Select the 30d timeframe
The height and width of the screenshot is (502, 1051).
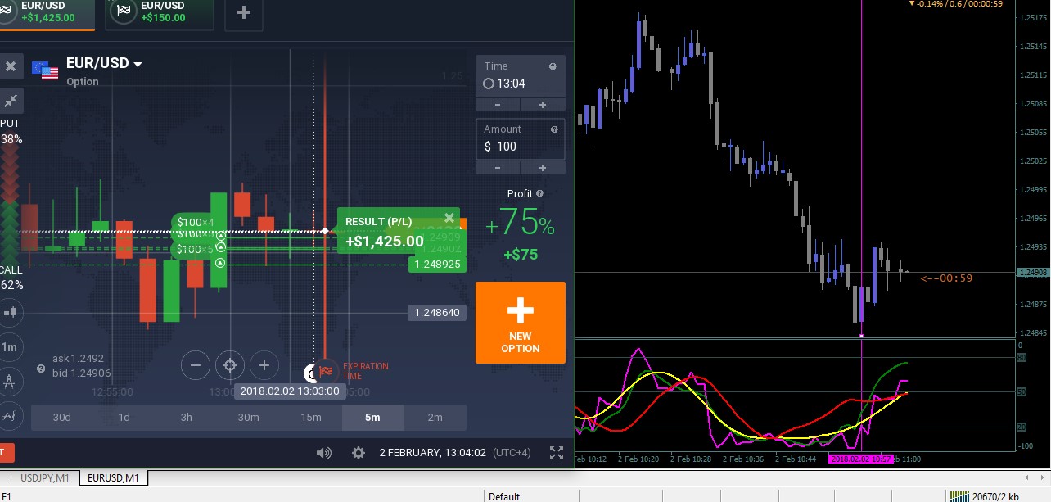click(x=61, y=417)
